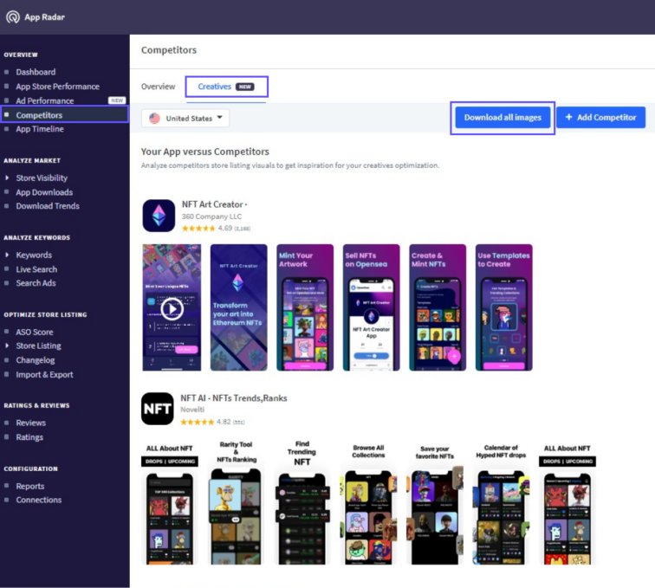This screenshot has height=588, width=655.
Task: Open Download Trends page
Action: tap(48, 206)
